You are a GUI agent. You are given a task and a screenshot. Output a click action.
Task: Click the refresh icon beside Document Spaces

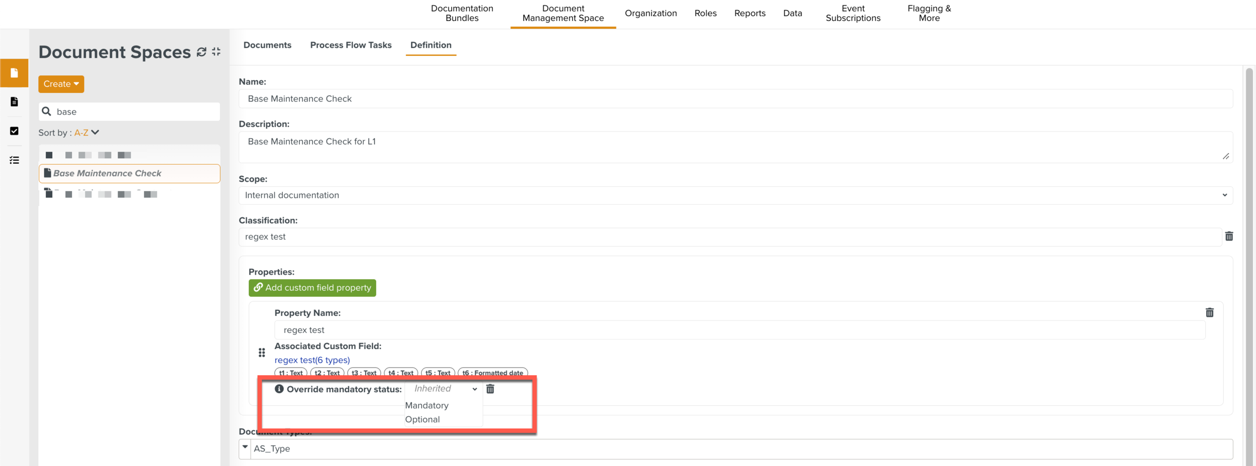click(201, 52)
